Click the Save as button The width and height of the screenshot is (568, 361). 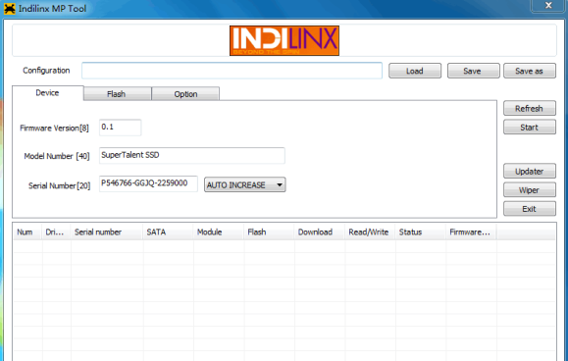(529, 71)
